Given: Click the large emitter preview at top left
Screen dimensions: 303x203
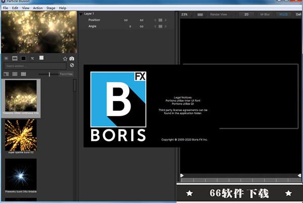Looking at the screenshot, I should coord(39,32).
